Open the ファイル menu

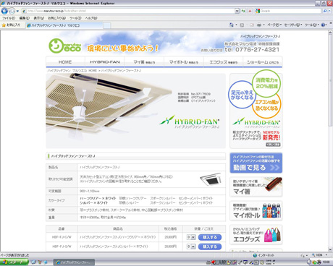pos(9,18)
